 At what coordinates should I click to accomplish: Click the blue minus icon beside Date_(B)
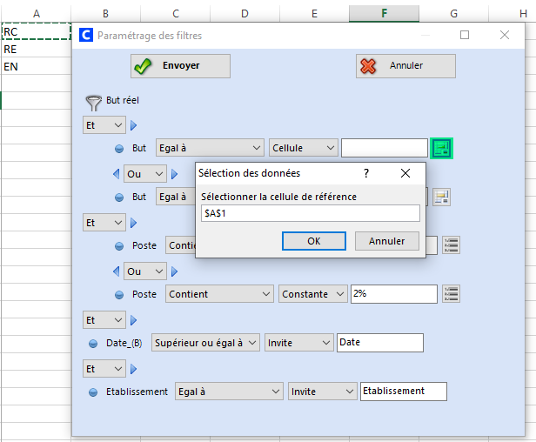pos(93,344)
